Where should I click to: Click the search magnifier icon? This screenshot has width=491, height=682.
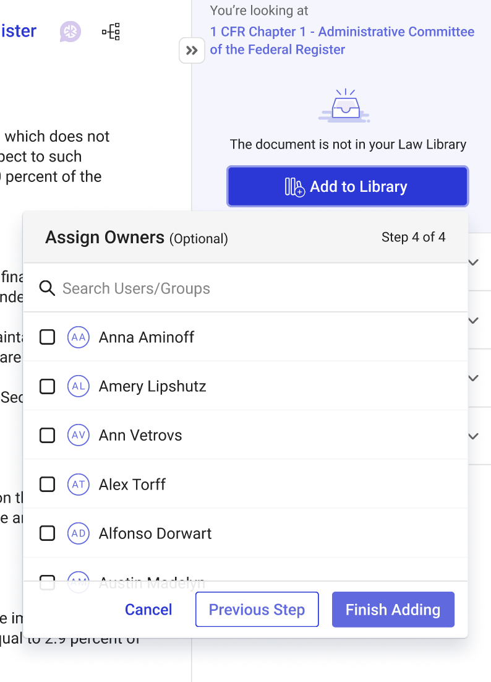click(x=47, y=288)
